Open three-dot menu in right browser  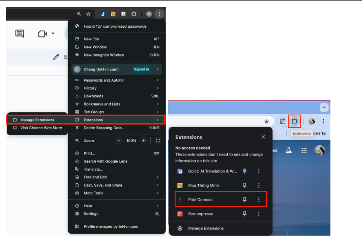click(x=324, y=121)
